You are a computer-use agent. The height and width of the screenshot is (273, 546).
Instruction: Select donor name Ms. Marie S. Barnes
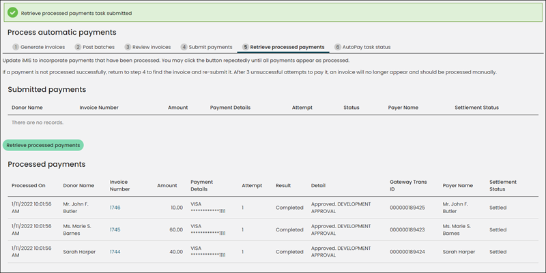pyautogui.click(x=77, y=230)
